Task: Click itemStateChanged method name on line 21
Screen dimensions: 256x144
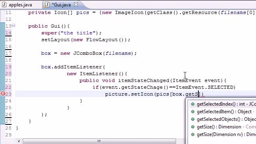Action: pyautogui.click(x=144, y=80)
